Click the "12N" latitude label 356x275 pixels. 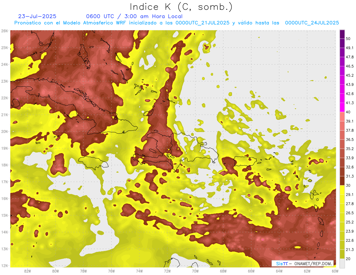(x=4, y=266)
